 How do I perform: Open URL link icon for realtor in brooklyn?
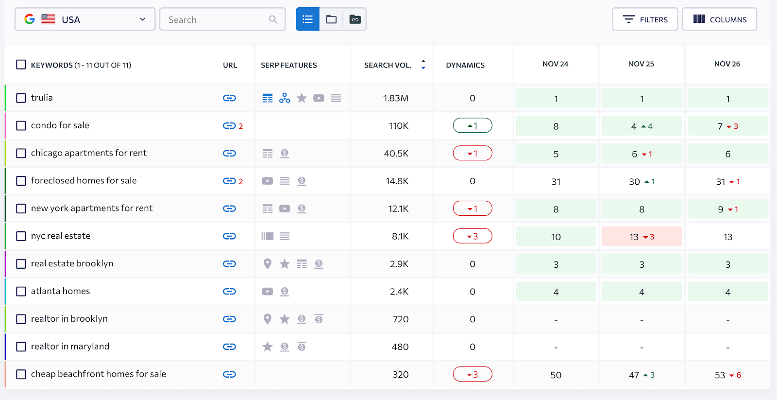[229, 319]
